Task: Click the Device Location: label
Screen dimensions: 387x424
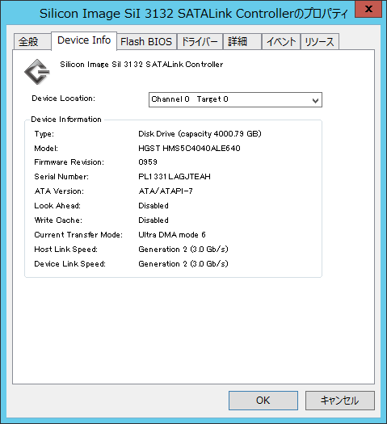Action: pos(64,99)
